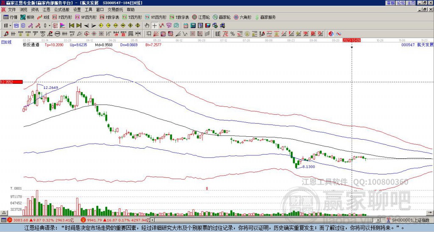Click the 客服 customer service button
Viewport: 434px width, 232px height.
pyautogui.click(x=391, y=3)
